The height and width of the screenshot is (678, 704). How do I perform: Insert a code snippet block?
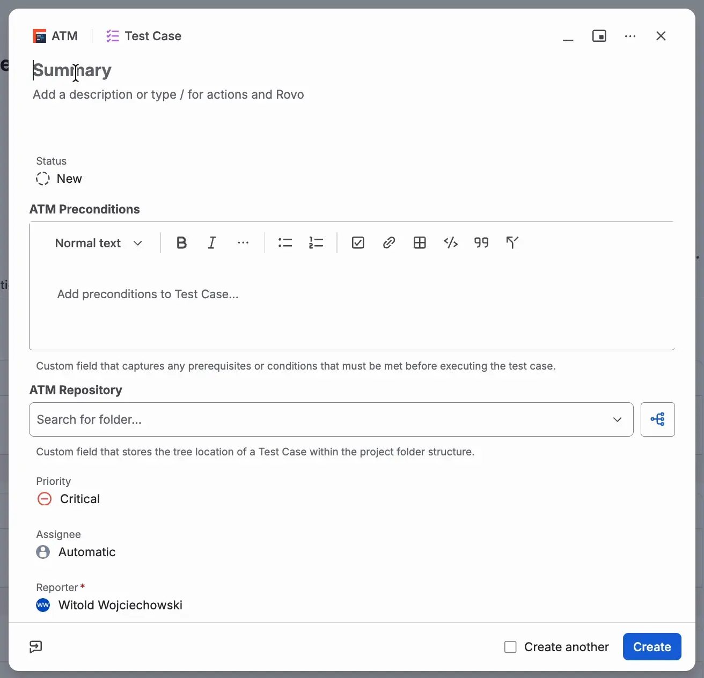[451, 243]
